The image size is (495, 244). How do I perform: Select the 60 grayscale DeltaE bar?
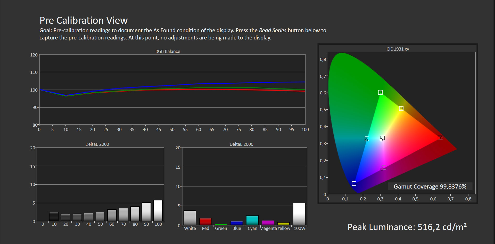click(x=112, y=215)
